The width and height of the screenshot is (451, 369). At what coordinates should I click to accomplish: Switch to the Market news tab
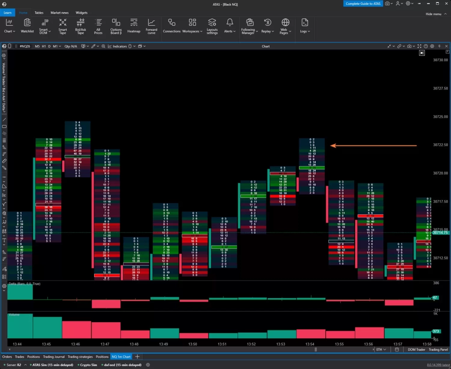(x=59, y=13)
